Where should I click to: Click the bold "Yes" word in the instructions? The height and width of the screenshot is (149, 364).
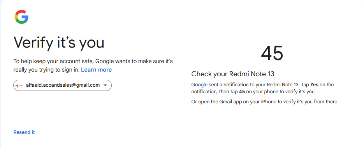[x=314, y=85]
